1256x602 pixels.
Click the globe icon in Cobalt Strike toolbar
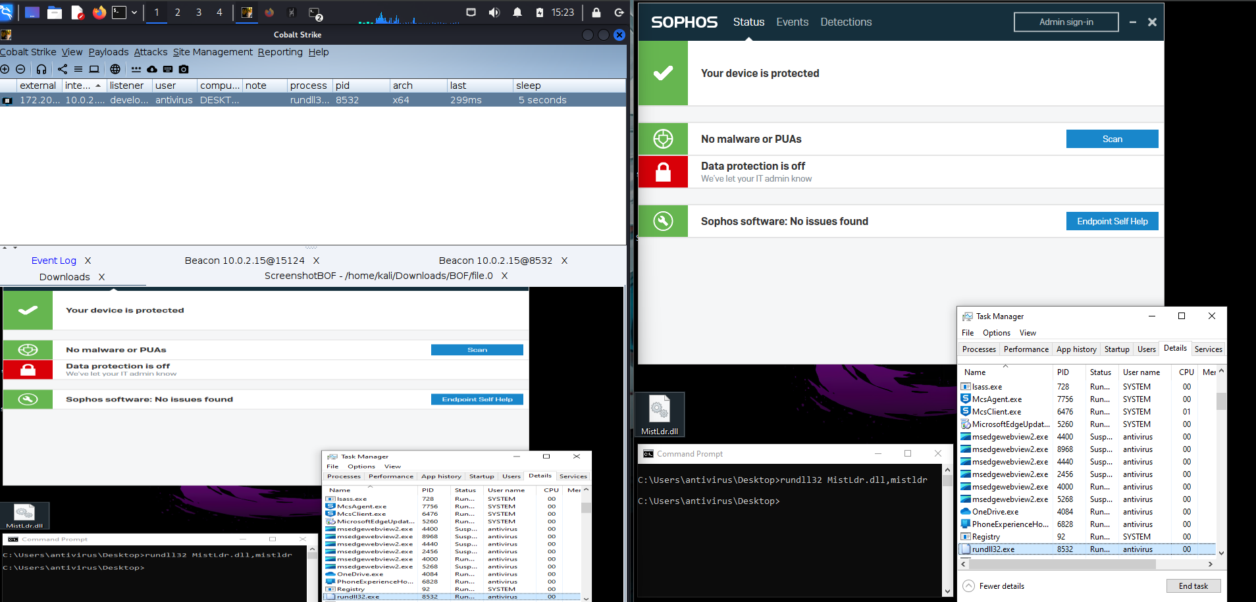pyautogui.click(x=115, y=69)
